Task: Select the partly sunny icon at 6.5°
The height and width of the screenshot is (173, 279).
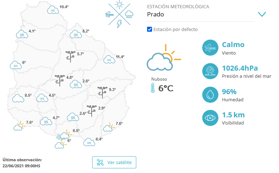Action: pos(66,134)
